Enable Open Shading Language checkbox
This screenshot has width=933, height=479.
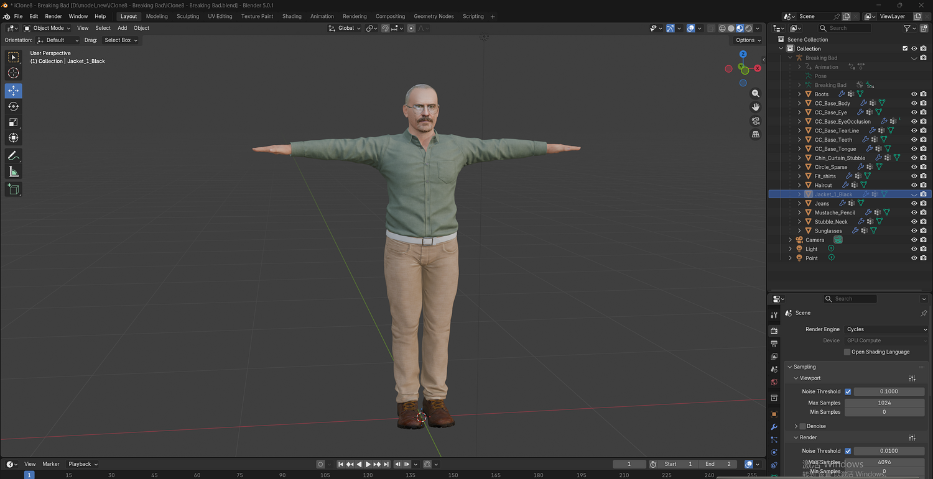pos(847,352)
